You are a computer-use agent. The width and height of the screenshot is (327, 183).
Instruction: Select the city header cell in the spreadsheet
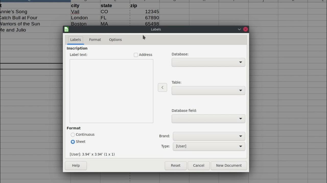tap(85, 6)
